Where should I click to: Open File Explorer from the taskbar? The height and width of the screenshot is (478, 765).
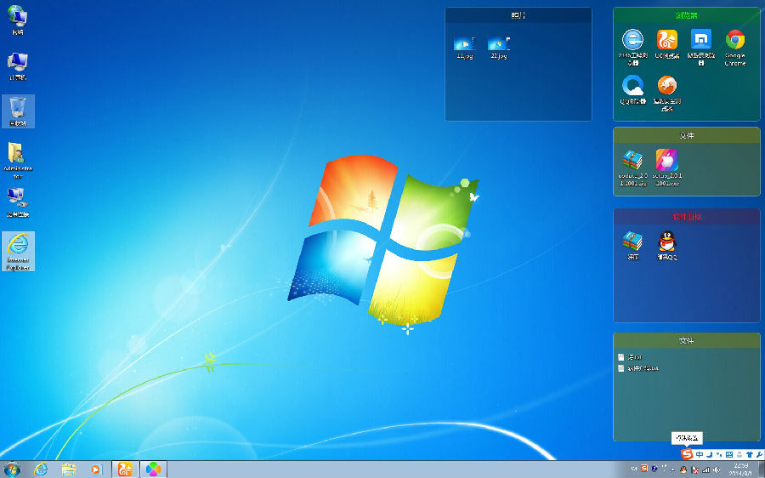click(x=69, y=469)
